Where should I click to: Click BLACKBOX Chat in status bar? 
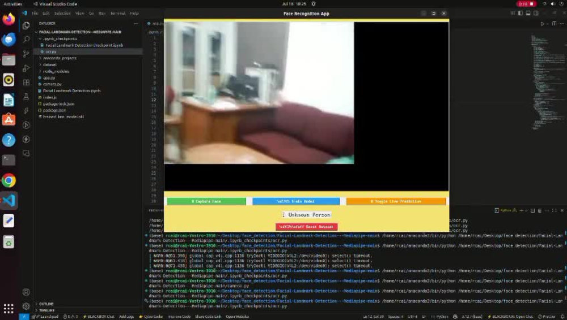(99, 317)
